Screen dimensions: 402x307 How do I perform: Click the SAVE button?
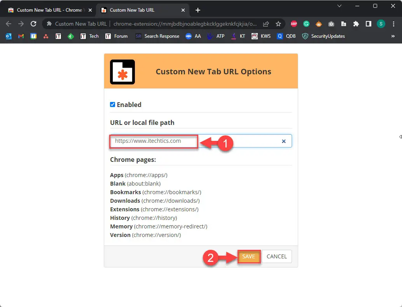point(249,256)
